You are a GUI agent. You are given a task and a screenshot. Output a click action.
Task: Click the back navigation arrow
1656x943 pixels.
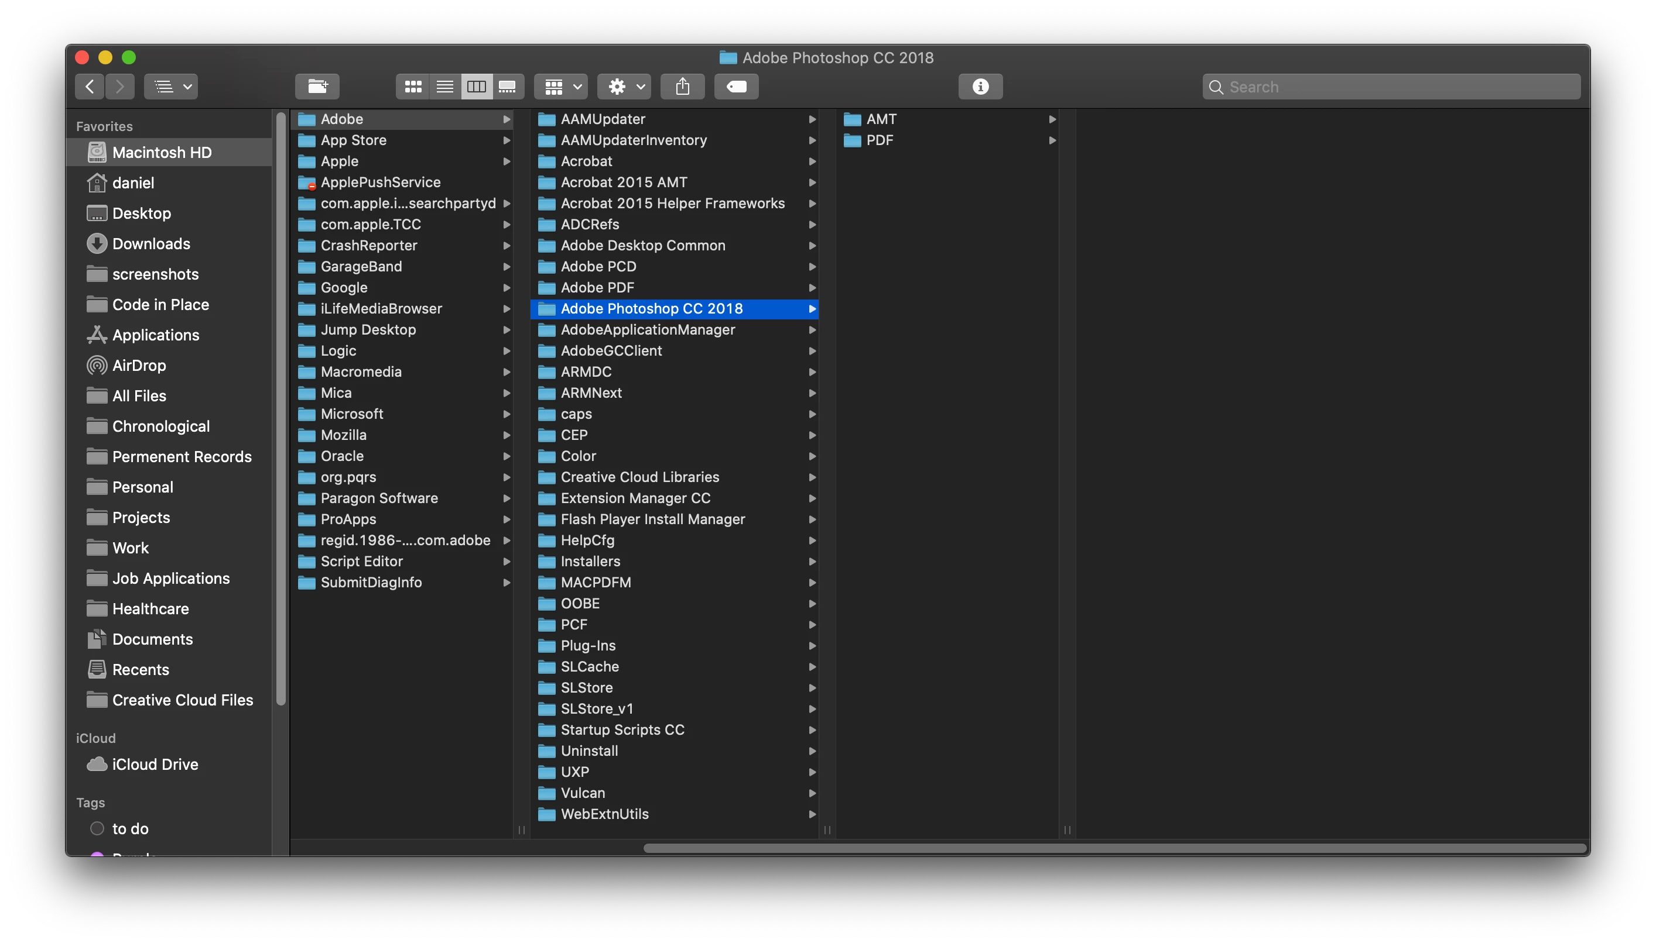pyautogui.click(x=90, y=87)
